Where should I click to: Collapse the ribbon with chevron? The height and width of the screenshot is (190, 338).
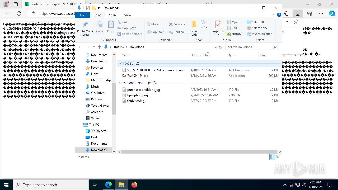(273, 15)
